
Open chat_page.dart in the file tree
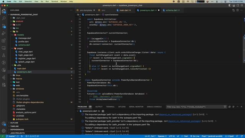[x=26, y=52]
